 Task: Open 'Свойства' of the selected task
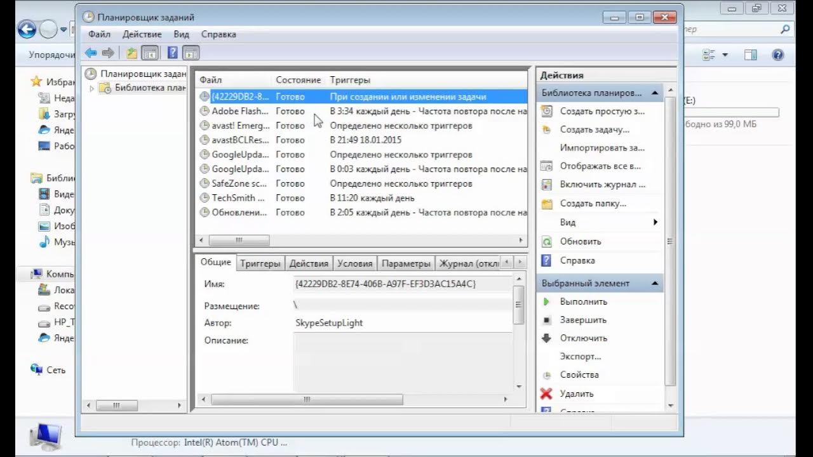tap(579, 375)
